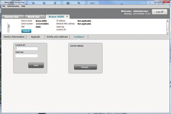Screen dimensions: 171x114
Task: Open the Administration menu
Action: click(x=13, y=6)
